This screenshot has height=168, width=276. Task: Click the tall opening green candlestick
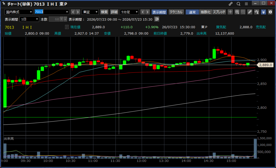pyautogui.click(x=5, y=93)
